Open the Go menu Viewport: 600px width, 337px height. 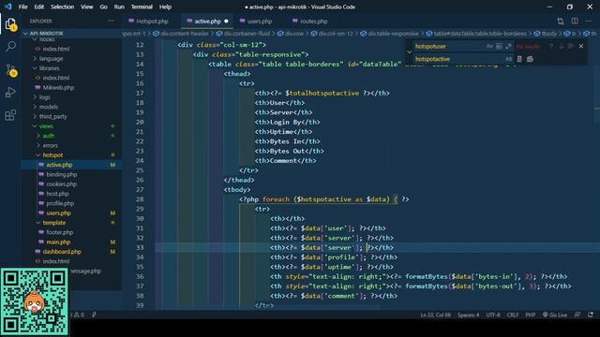(x=104, y=7)
